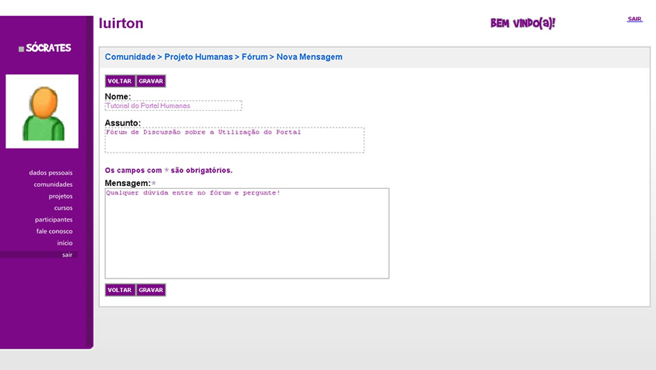Focus the Assunto text box

tap(234, 140)
